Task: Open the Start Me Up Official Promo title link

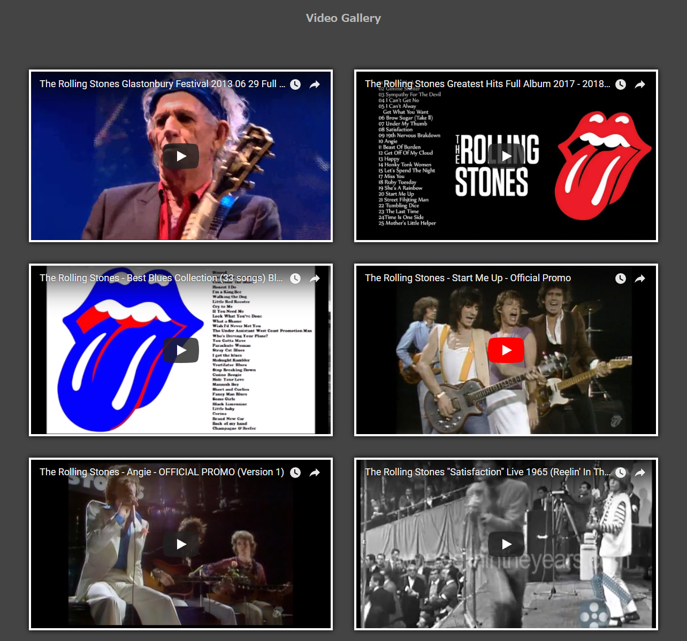Action: tap(468, 278)
